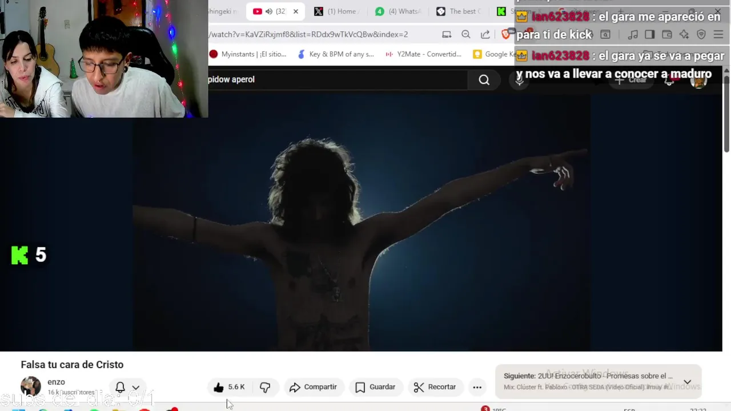Screen dimensions: 731x411
Task: Open more actions three-dot menu
Action: 477,388
